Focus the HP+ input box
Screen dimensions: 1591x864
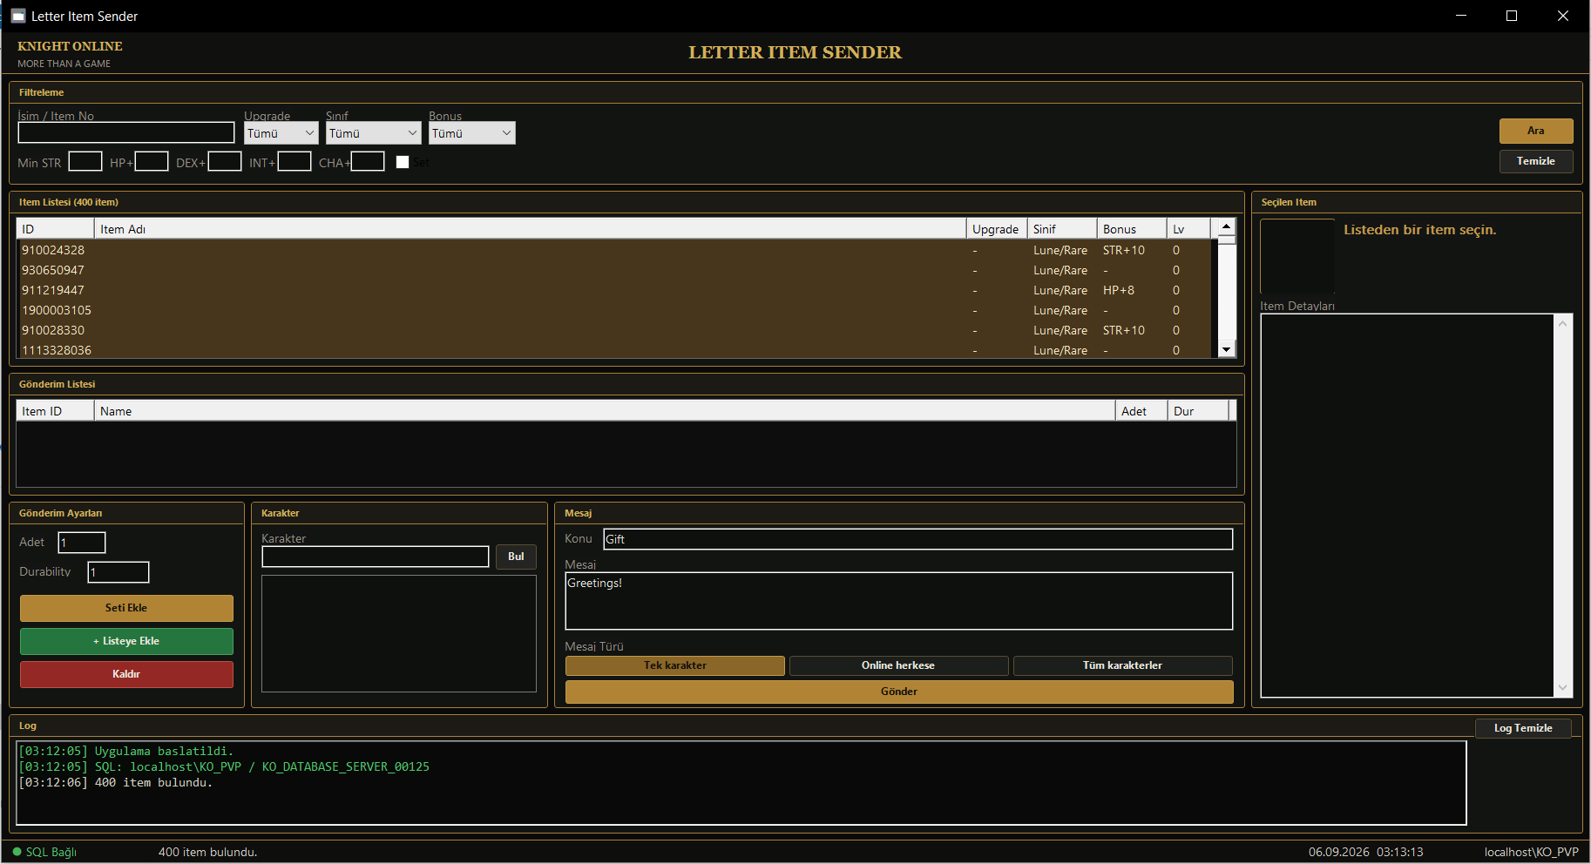152,162
